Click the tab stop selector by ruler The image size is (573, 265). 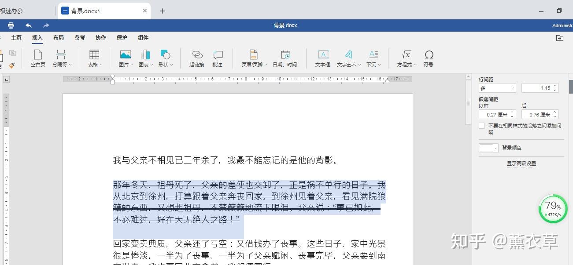tap(6, 80)
